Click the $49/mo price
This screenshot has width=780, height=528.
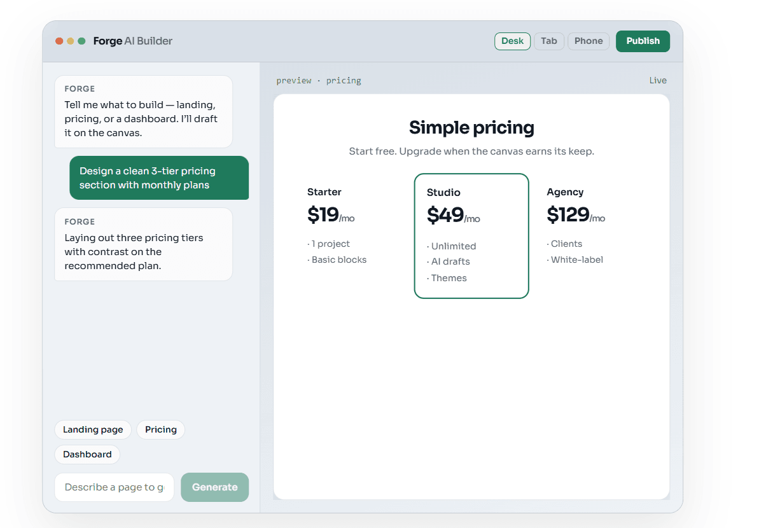point(454,216)
